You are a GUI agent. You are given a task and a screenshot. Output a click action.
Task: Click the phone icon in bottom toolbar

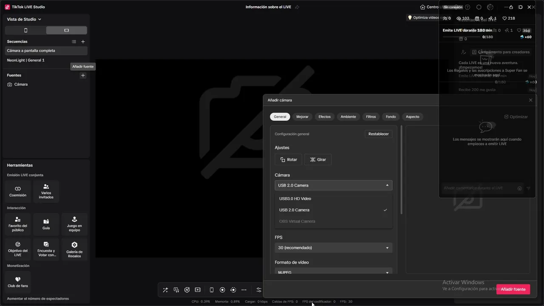pos(212,290)
